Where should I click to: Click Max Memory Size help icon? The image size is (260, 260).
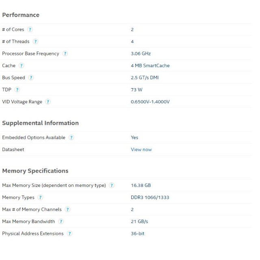(x=112, y=185)
